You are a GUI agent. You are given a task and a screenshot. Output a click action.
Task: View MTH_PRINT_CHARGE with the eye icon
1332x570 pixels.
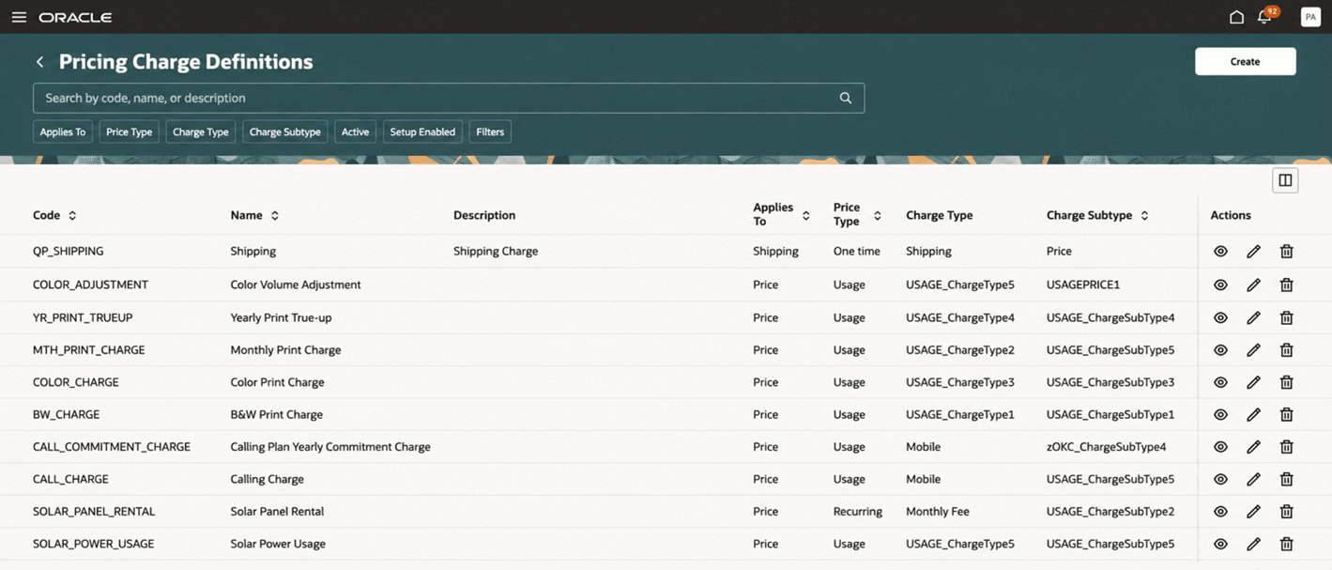click(1220, 350)
